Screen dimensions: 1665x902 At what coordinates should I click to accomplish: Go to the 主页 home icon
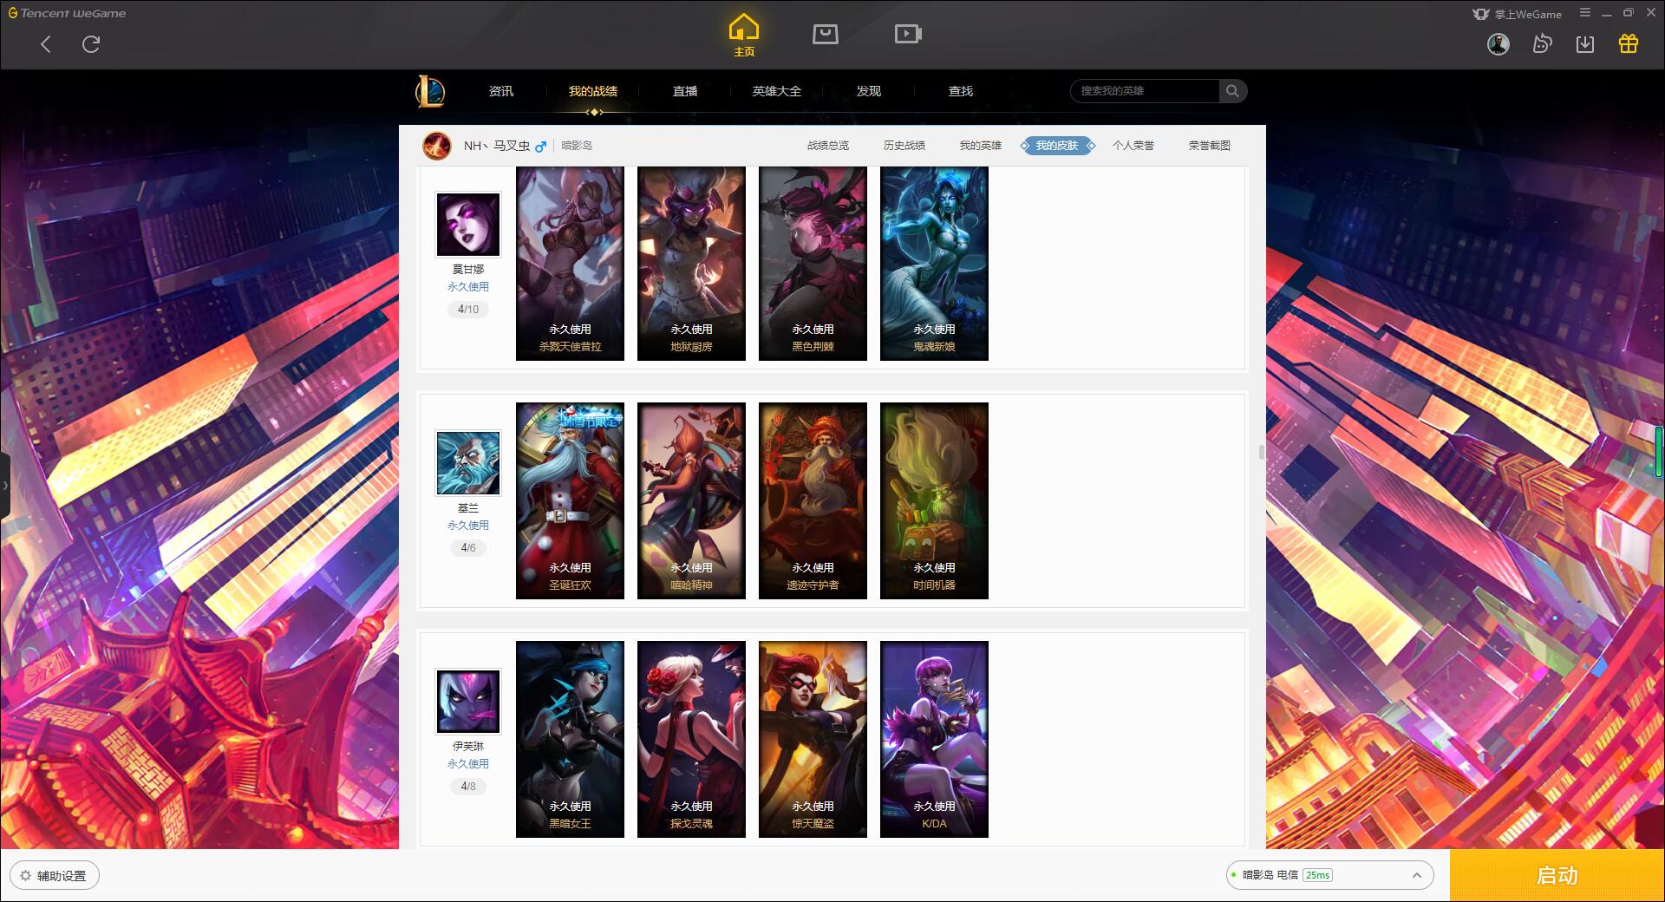click(x=744, y=36)
